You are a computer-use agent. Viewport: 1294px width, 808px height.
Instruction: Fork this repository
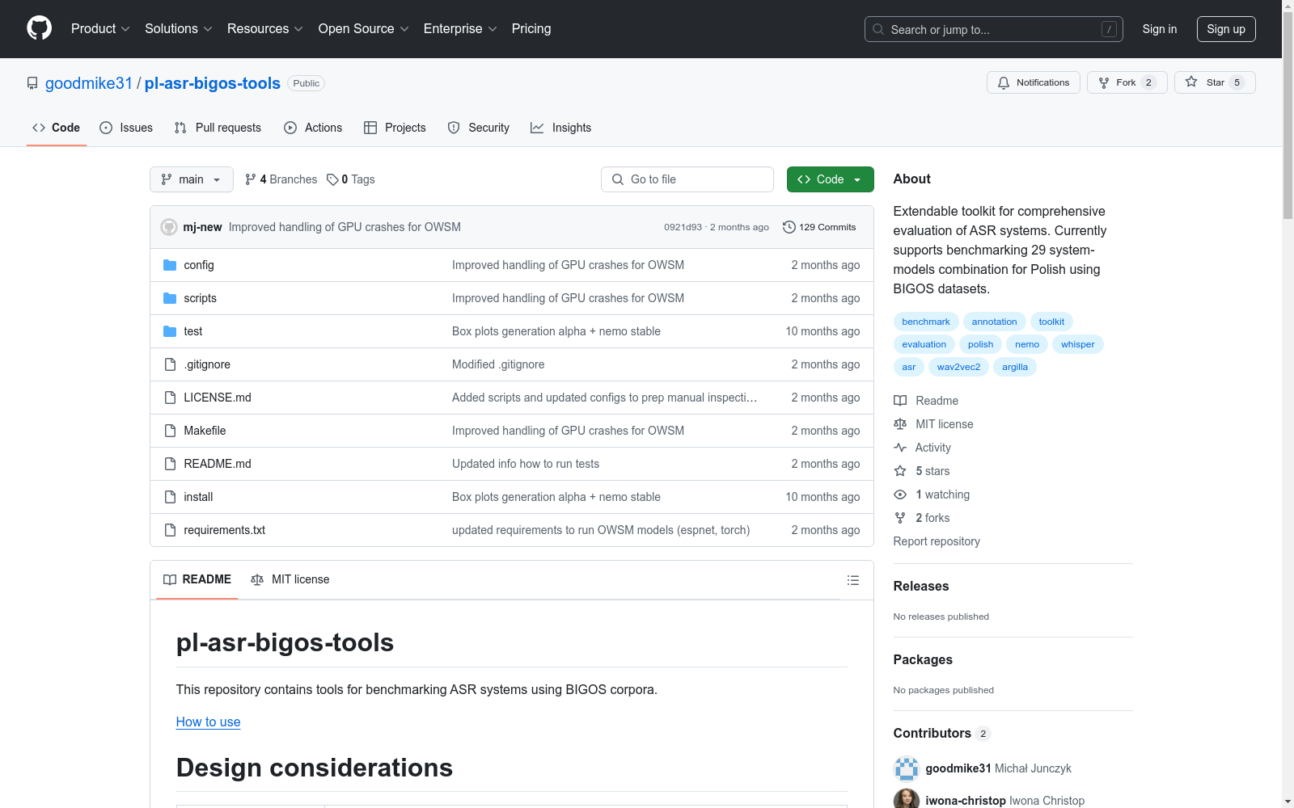pos(1127,82)
